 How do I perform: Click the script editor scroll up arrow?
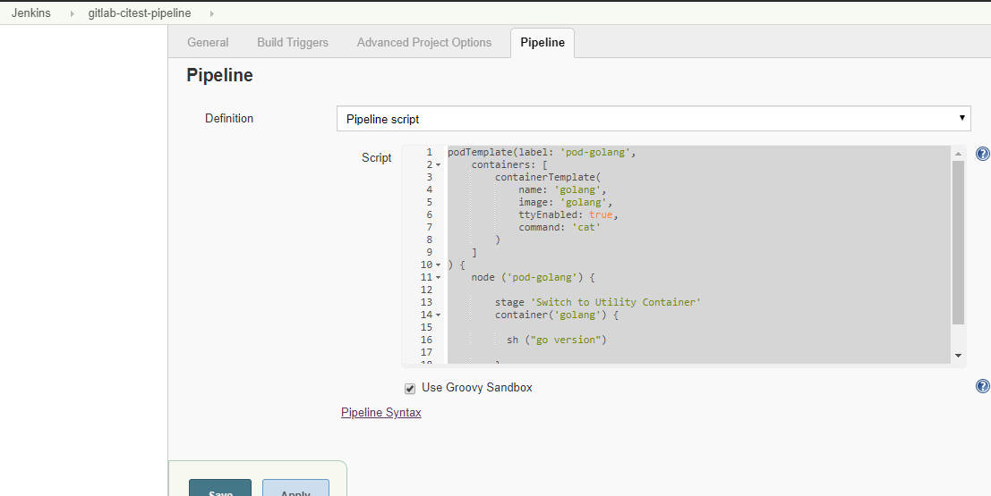click(958, 154)
